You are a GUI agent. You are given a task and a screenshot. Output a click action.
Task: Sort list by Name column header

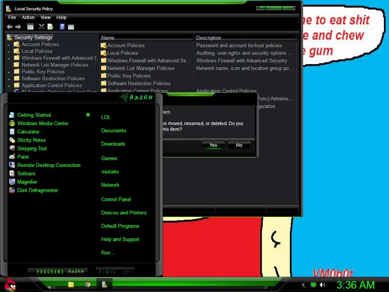click(x=146, y=38)
